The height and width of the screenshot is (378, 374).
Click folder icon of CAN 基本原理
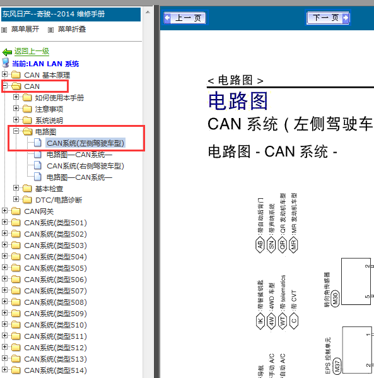16,75
